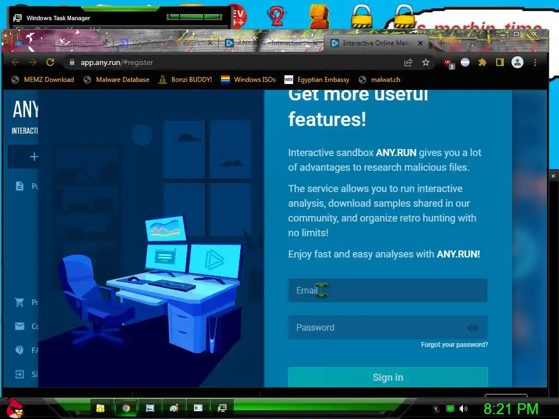Go back to previous page

[15, 62]
